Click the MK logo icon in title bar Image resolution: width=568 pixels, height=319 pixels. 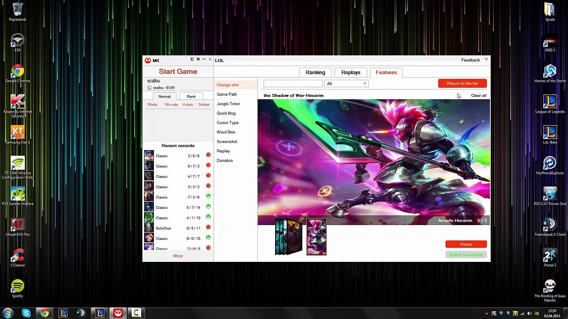coord(148,60)
